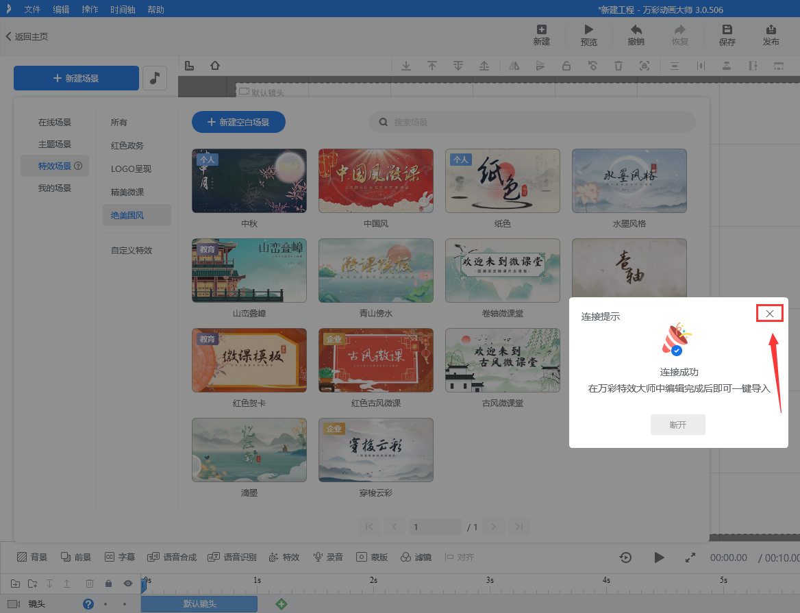Toggle timeline track lock icon
The image size is (800, 613).
(x=108, y=584)
